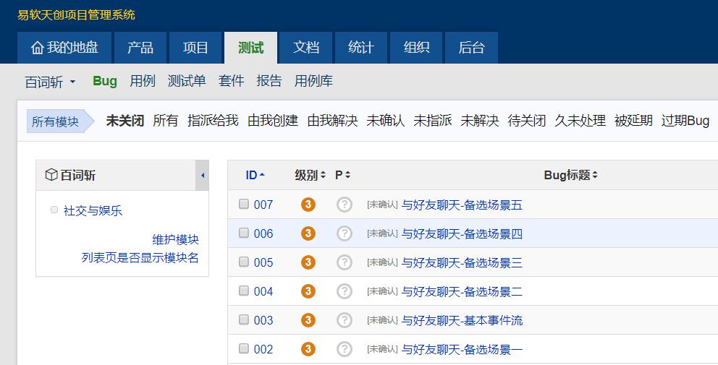Go to the 后台 tab
The height and width of the screenshot is (365, 718).
(471, 48)
